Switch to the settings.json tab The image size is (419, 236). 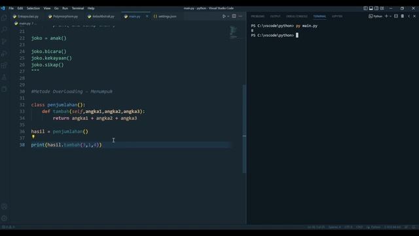(165, 16)
